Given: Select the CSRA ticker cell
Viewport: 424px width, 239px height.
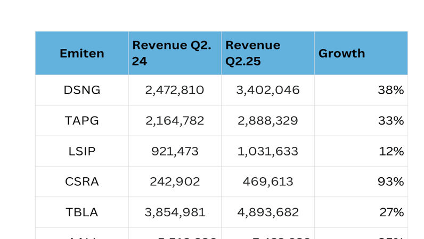Looking at the screenshot, I should 81,182.
